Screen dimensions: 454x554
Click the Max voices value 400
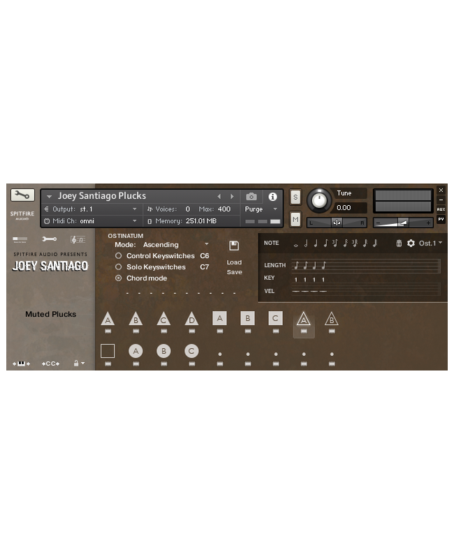pos(224,209)
